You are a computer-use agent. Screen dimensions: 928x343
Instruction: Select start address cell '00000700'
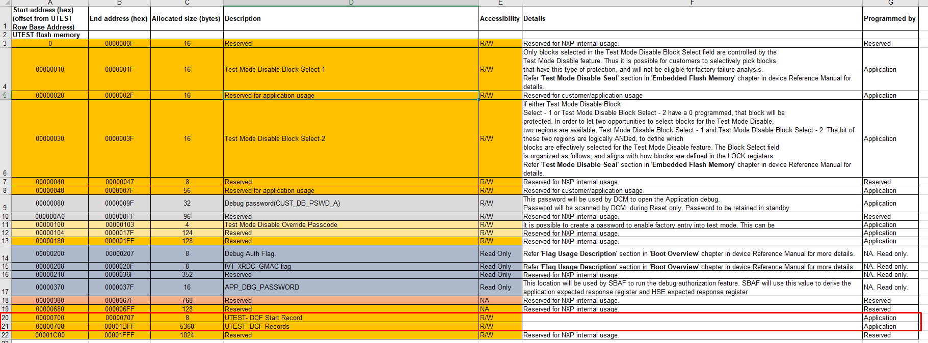tap(50, 318)
